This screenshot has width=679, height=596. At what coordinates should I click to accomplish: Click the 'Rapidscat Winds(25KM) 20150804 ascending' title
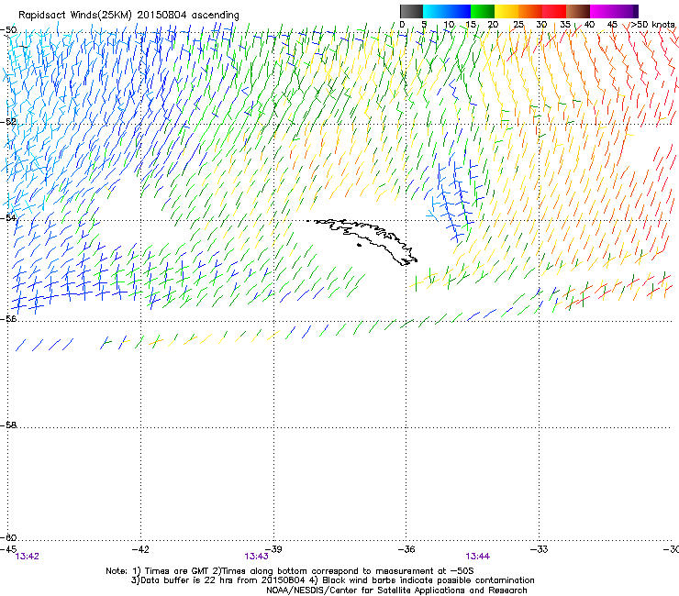click(128, 16)
